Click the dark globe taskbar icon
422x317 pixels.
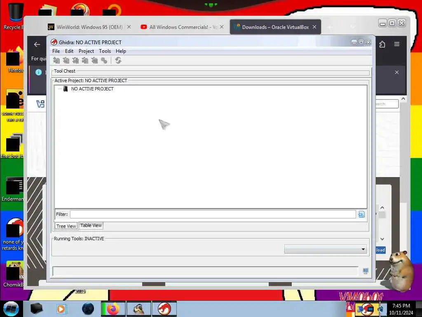88,309
